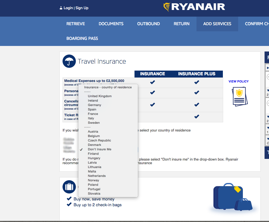Select Netherlands from the dropdown list
The image size is (269, 222).
pos(97,176)
